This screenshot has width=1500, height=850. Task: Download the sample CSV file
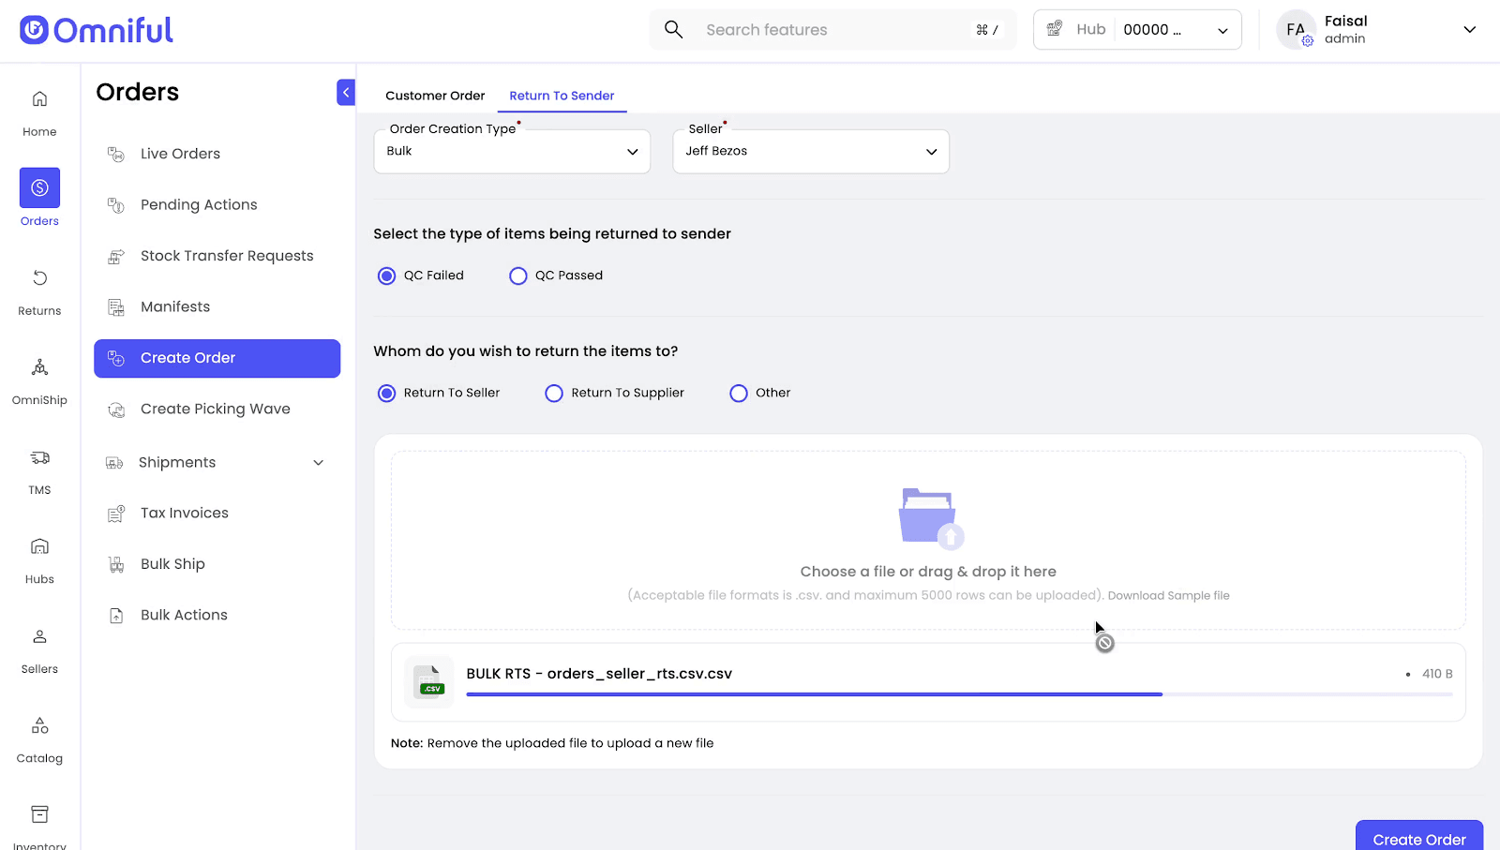(1168, 596)
